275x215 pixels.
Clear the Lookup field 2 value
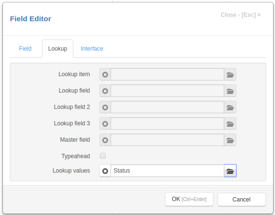tap(105, 107)
